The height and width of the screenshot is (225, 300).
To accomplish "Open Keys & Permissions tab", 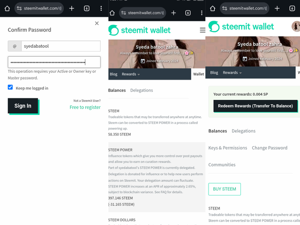I will 228,148.
